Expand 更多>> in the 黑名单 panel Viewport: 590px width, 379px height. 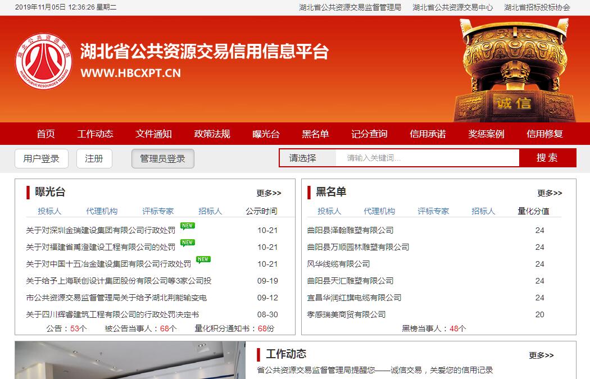pos(549,193)
